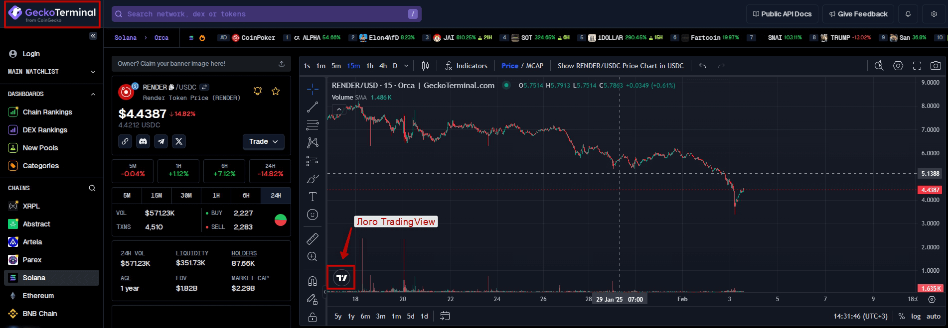Toggle stay in drawing mode
Screen dimensions: 948x328
click(x=313, y=299)
